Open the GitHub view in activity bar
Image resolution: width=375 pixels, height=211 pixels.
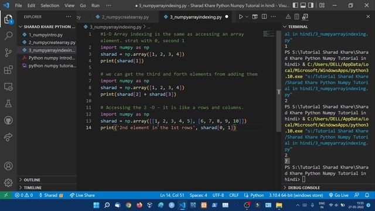point(8,120)
